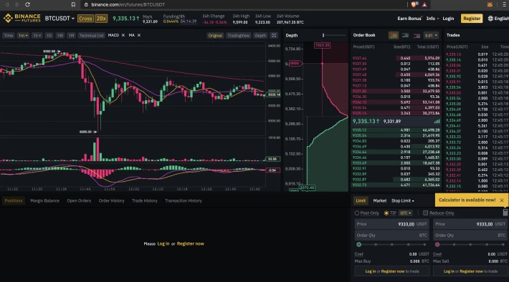Click Earn Bonus link

409,19
